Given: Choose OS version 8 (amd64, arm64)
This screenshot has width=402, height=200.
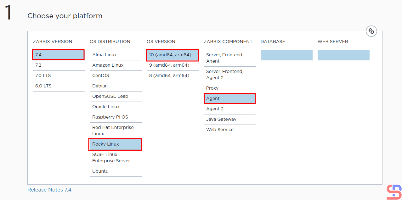Looking at the screenshot, I should 172,75.
